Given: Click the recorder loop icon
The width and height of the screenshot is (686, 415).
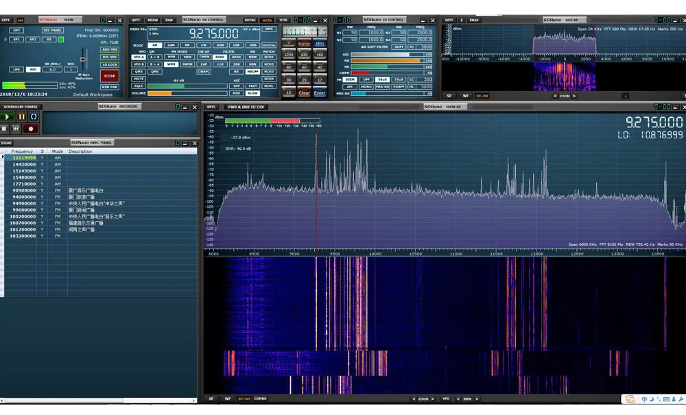Looking at the screenshot, I should (33, 117).
